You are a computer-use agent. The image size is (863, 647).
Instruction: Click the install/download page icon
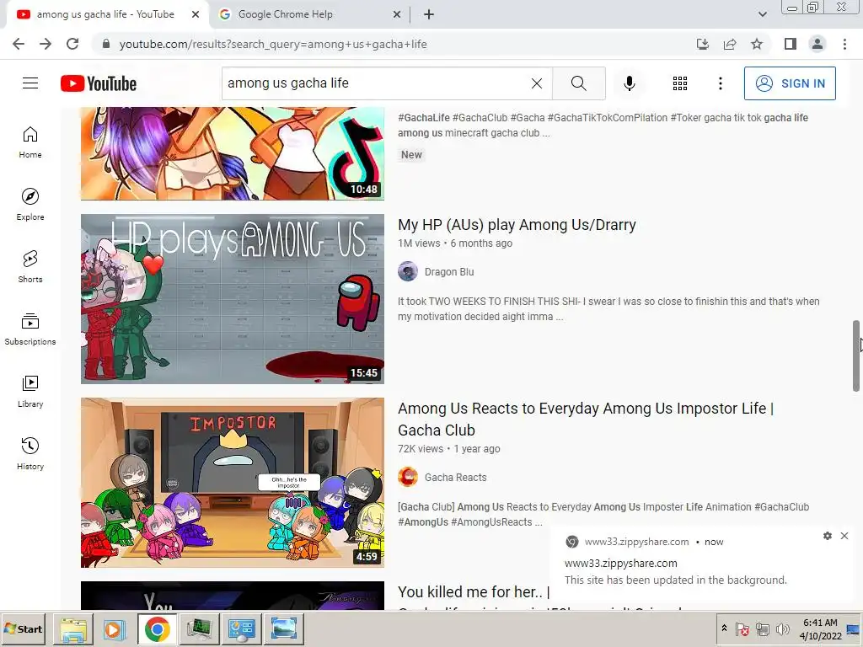(x=702, y=44)
